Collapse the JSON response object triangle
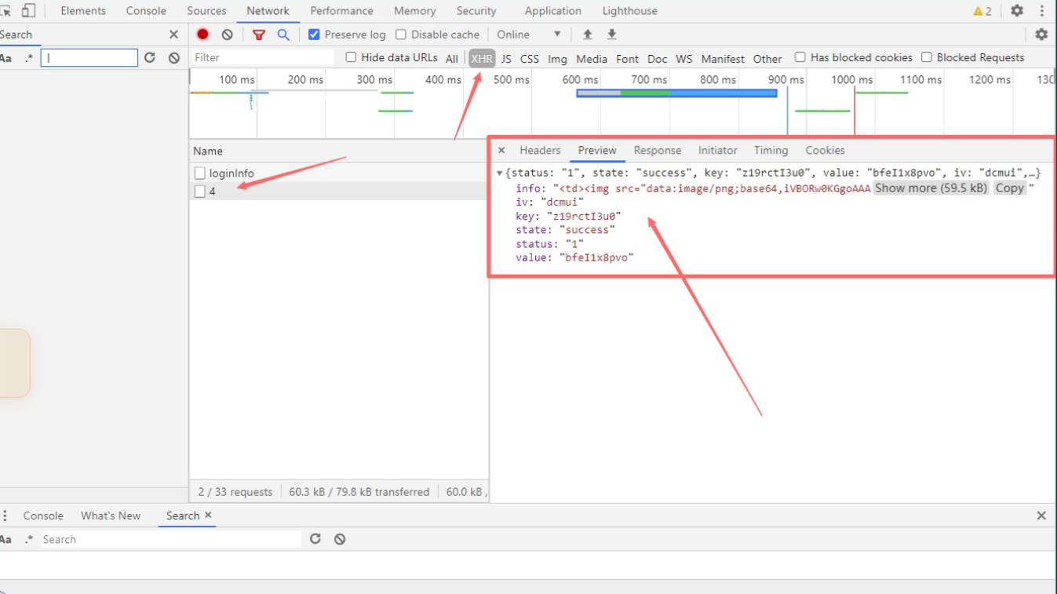Viewport: 1057px width, 594px height. 500,173
